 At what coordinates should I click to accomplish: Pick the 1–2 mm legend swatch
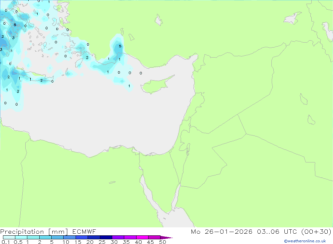coord(33,237)
